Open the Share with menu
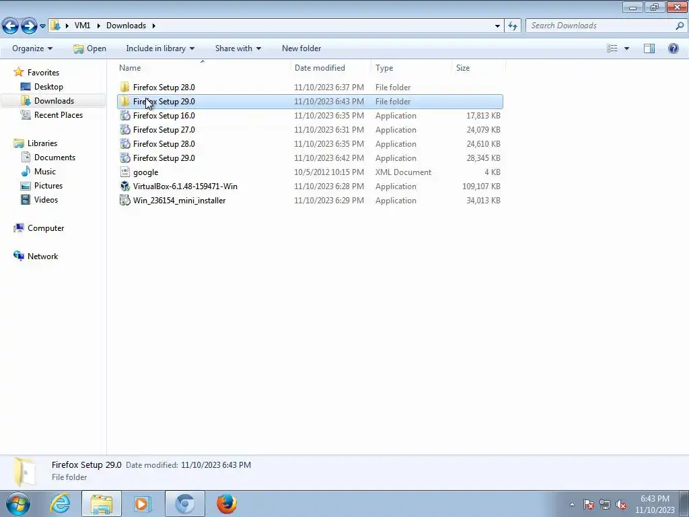The image size is (689, 517). [x=238, y=48]
